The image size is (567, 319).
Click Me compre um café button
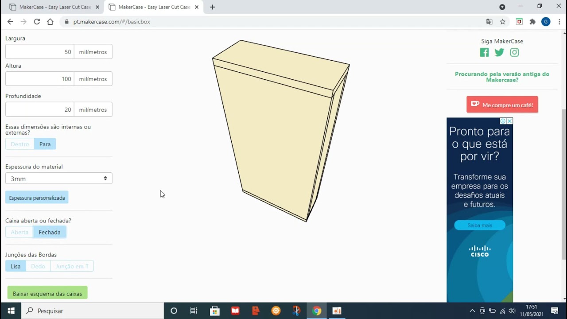click(502, 105)
